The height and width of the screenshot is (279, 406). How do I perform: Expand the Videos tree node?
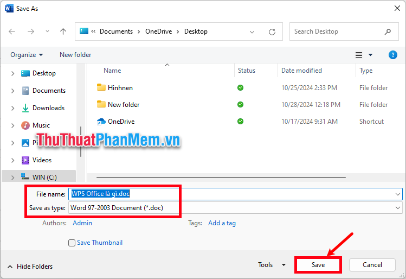click(12, 160)
